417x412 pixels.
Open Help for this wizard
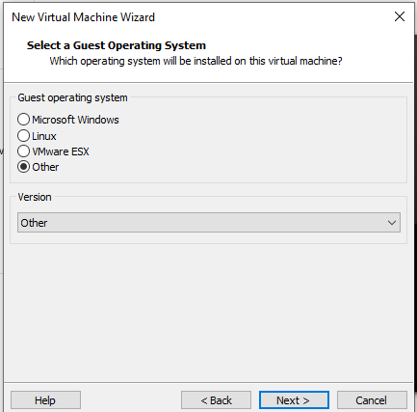[x=45, y=400]
